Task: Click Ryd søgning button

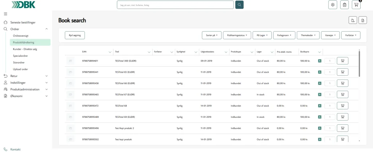Action: pyautogui.click(x=75, y=35)
